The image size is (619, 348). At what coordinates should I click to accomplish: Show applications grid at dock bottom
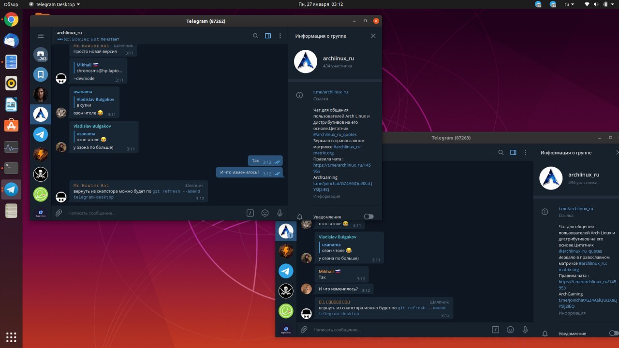point(11,337)
